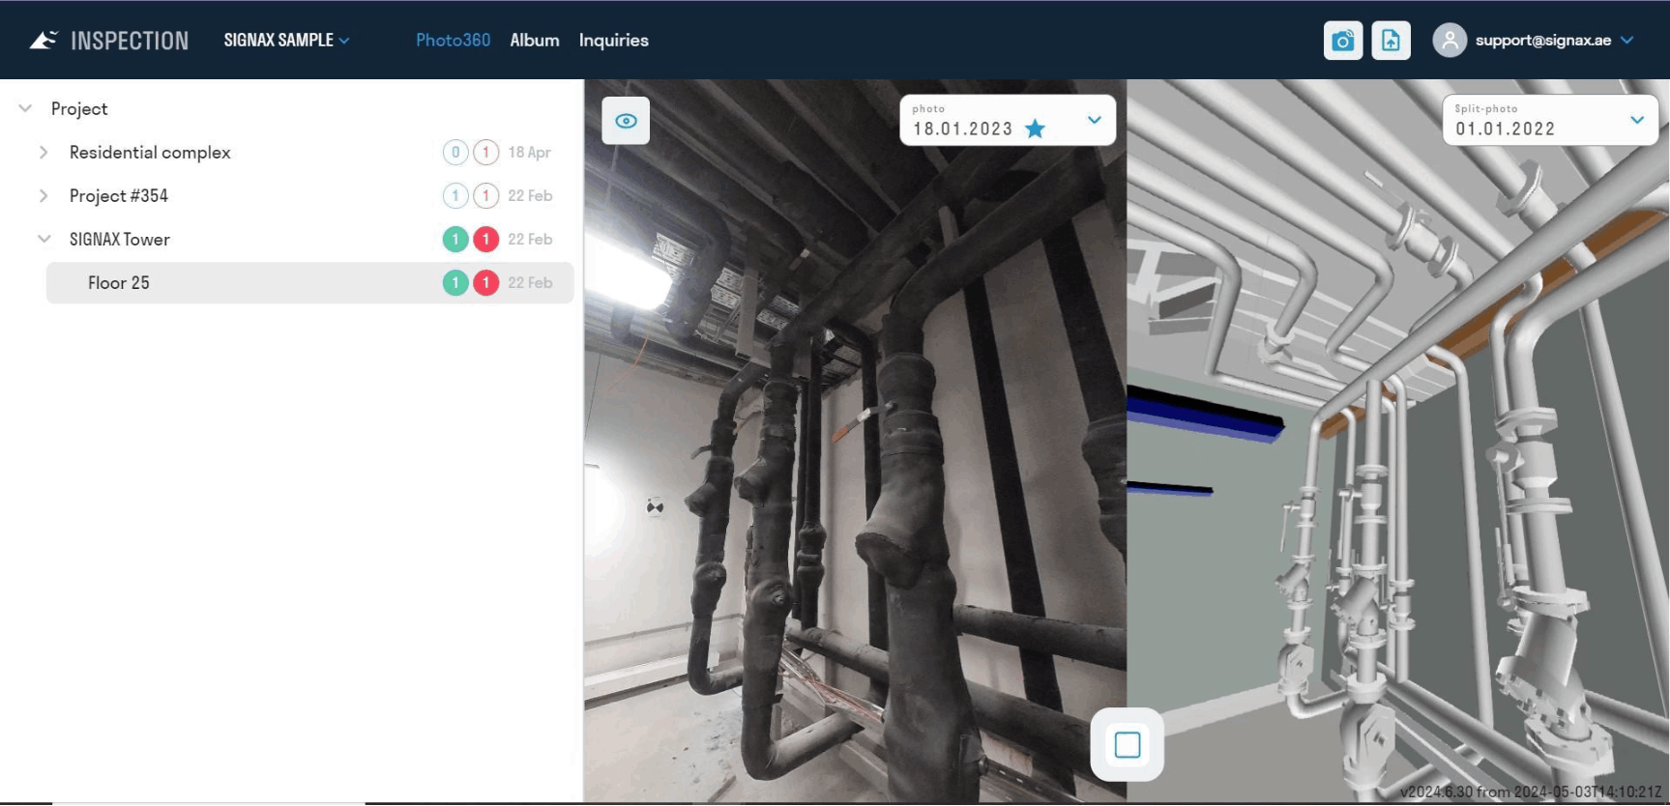Click outlined red 1 badge on Project #354
1670x806 pixels.
(485, 195)
